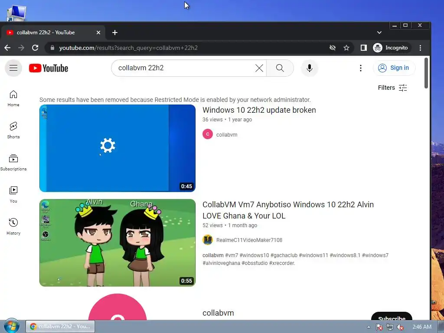Click the RealmeC11VideoMaker7108 channel avatar
The width and height of the screenshot is (444, 333).
pyautogui.click(x=208, y=239)
